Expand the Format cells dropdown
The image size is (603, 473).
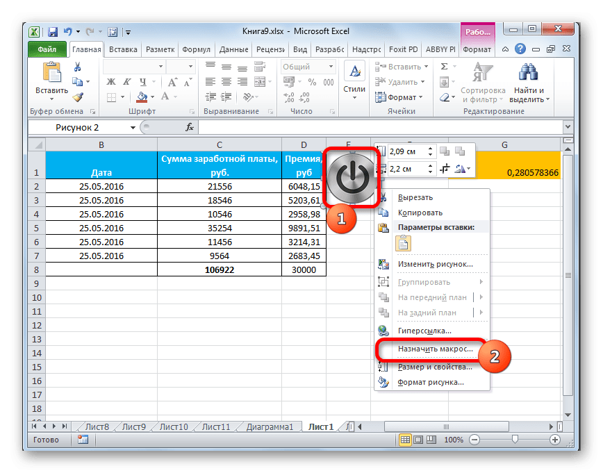pyautogui.click(x=402, y=98)
